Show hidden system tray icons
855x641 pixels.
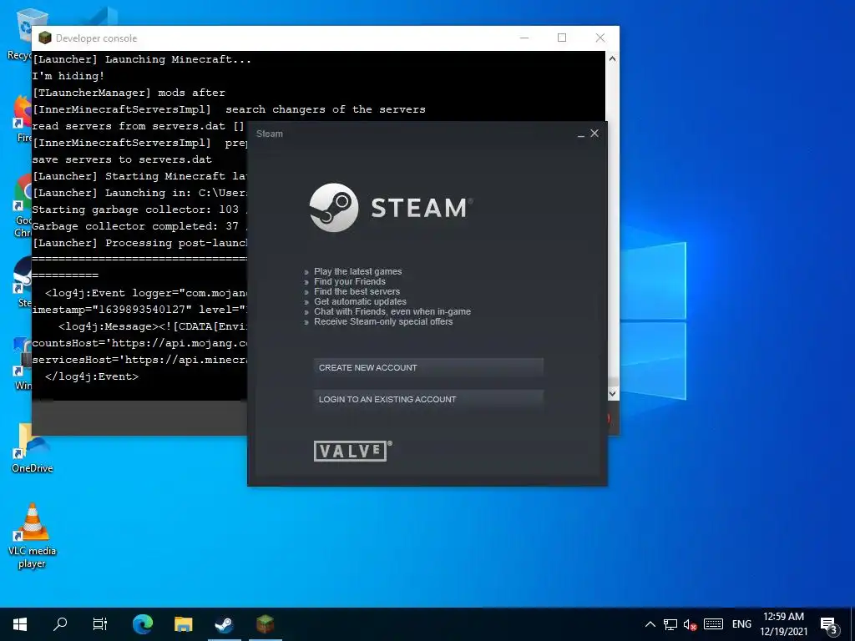point(650,624)
